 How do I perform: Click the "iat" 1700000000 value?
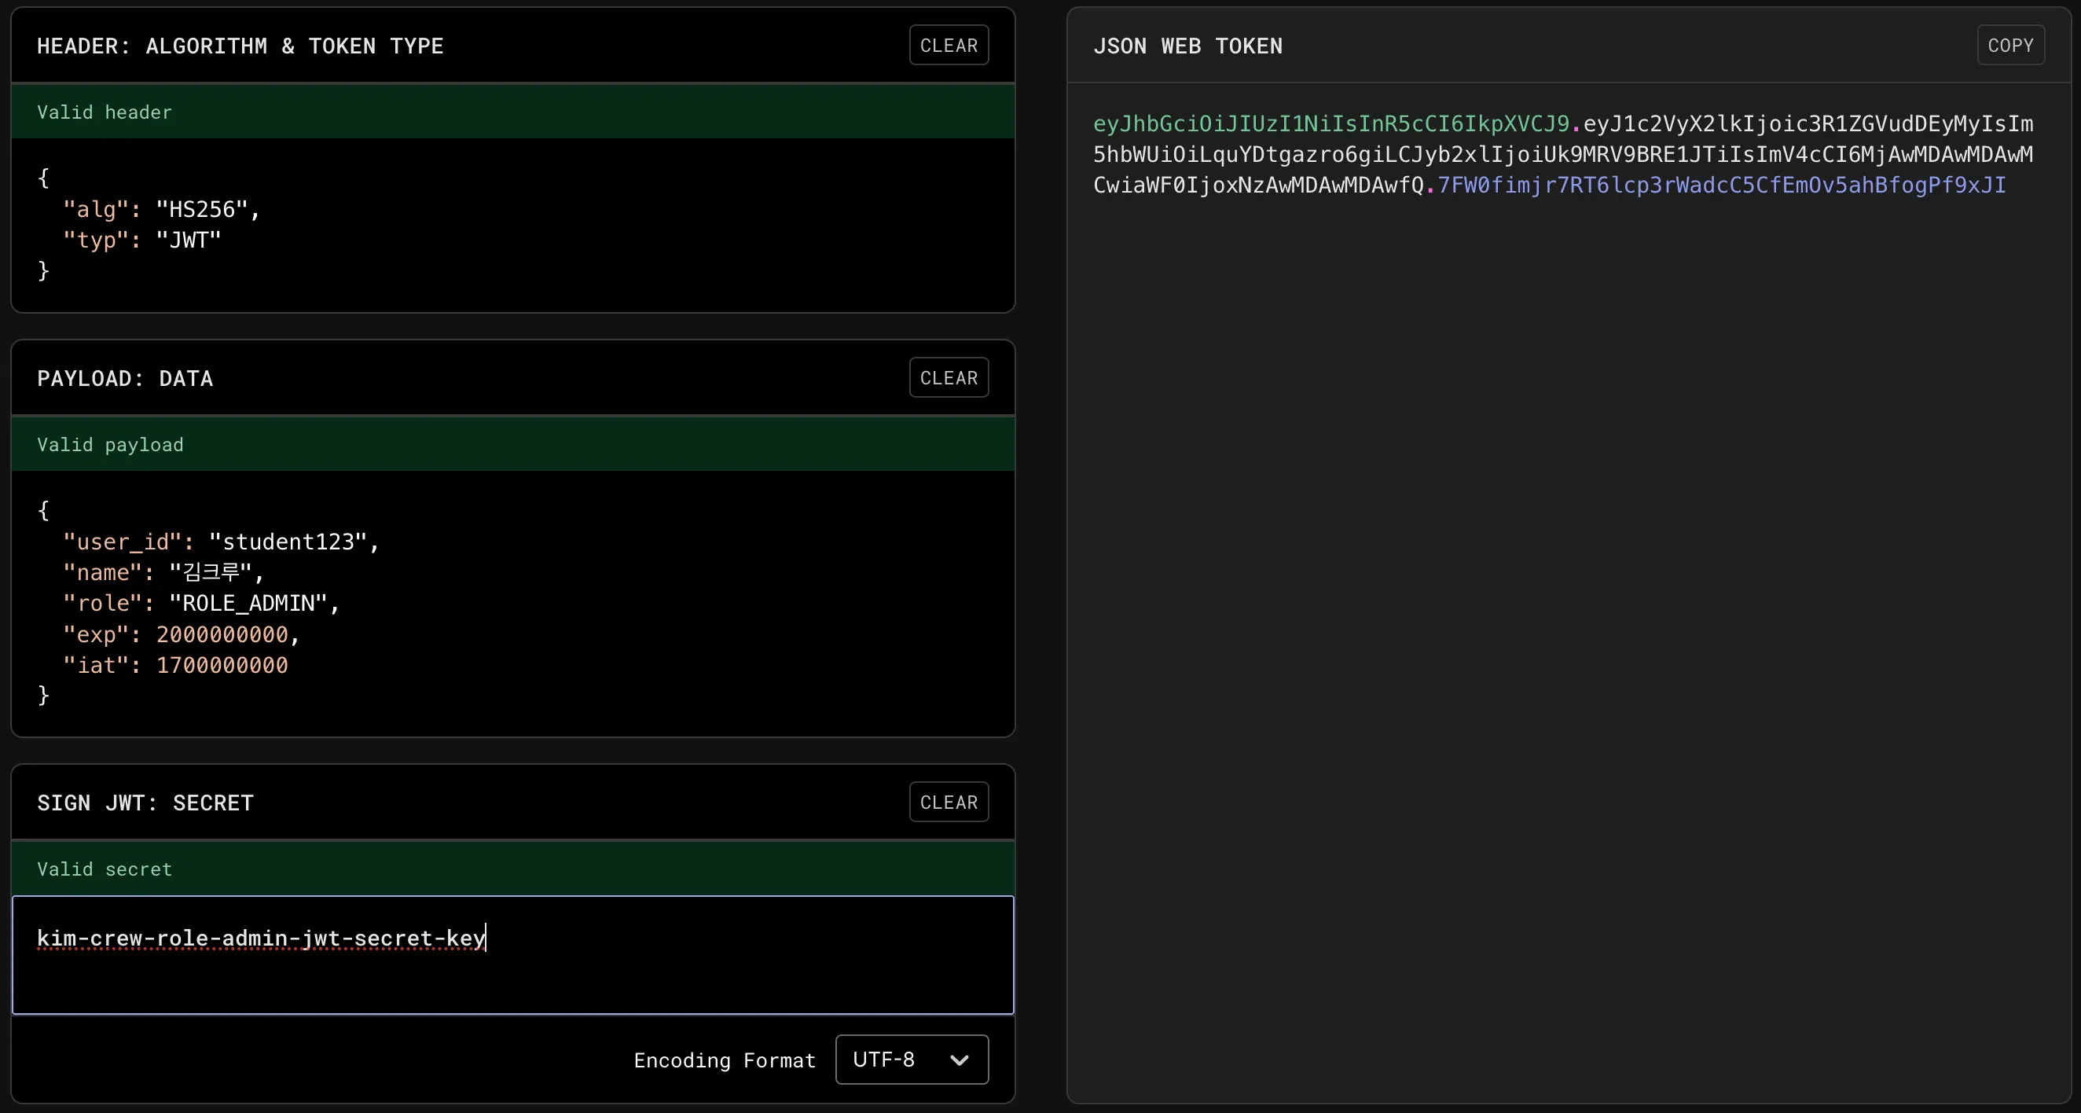pos(222,665)
